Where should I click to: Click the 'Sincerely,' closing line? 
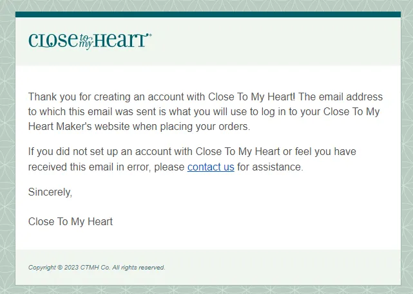tap(50, 192)
